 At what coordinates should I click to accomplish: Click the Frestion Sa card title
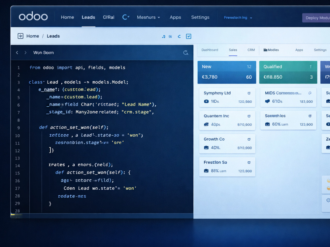[x=215, y=162]
